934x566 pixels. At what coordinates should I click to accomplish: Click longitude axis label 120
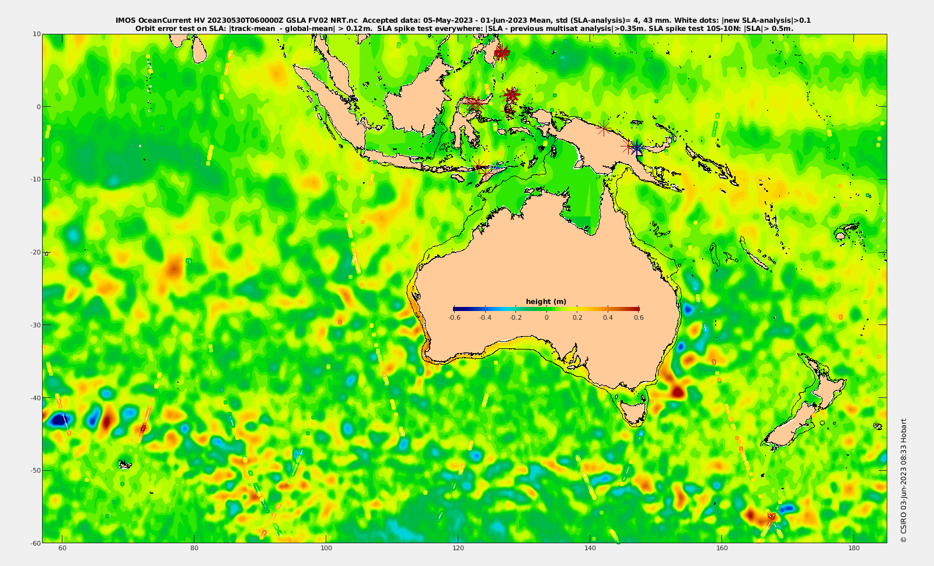458,548
